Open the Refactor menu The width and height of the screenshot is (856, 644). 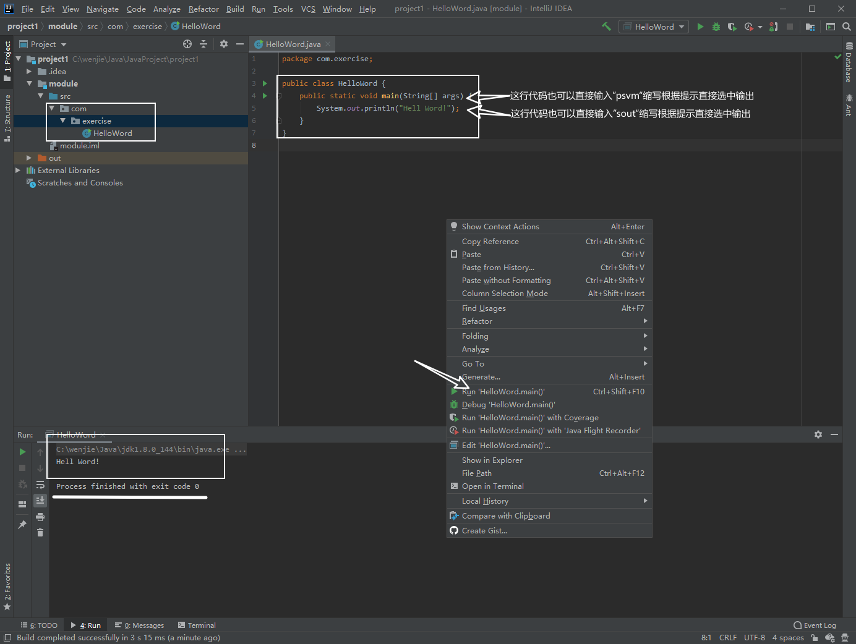(x=203, y=9)
